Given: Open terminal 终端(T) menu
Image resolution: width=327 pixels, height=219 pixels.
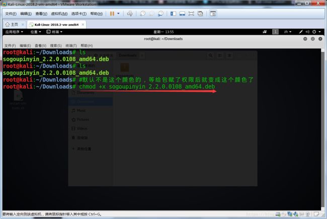Looking at the screenshot, I should tap(71, 45).
